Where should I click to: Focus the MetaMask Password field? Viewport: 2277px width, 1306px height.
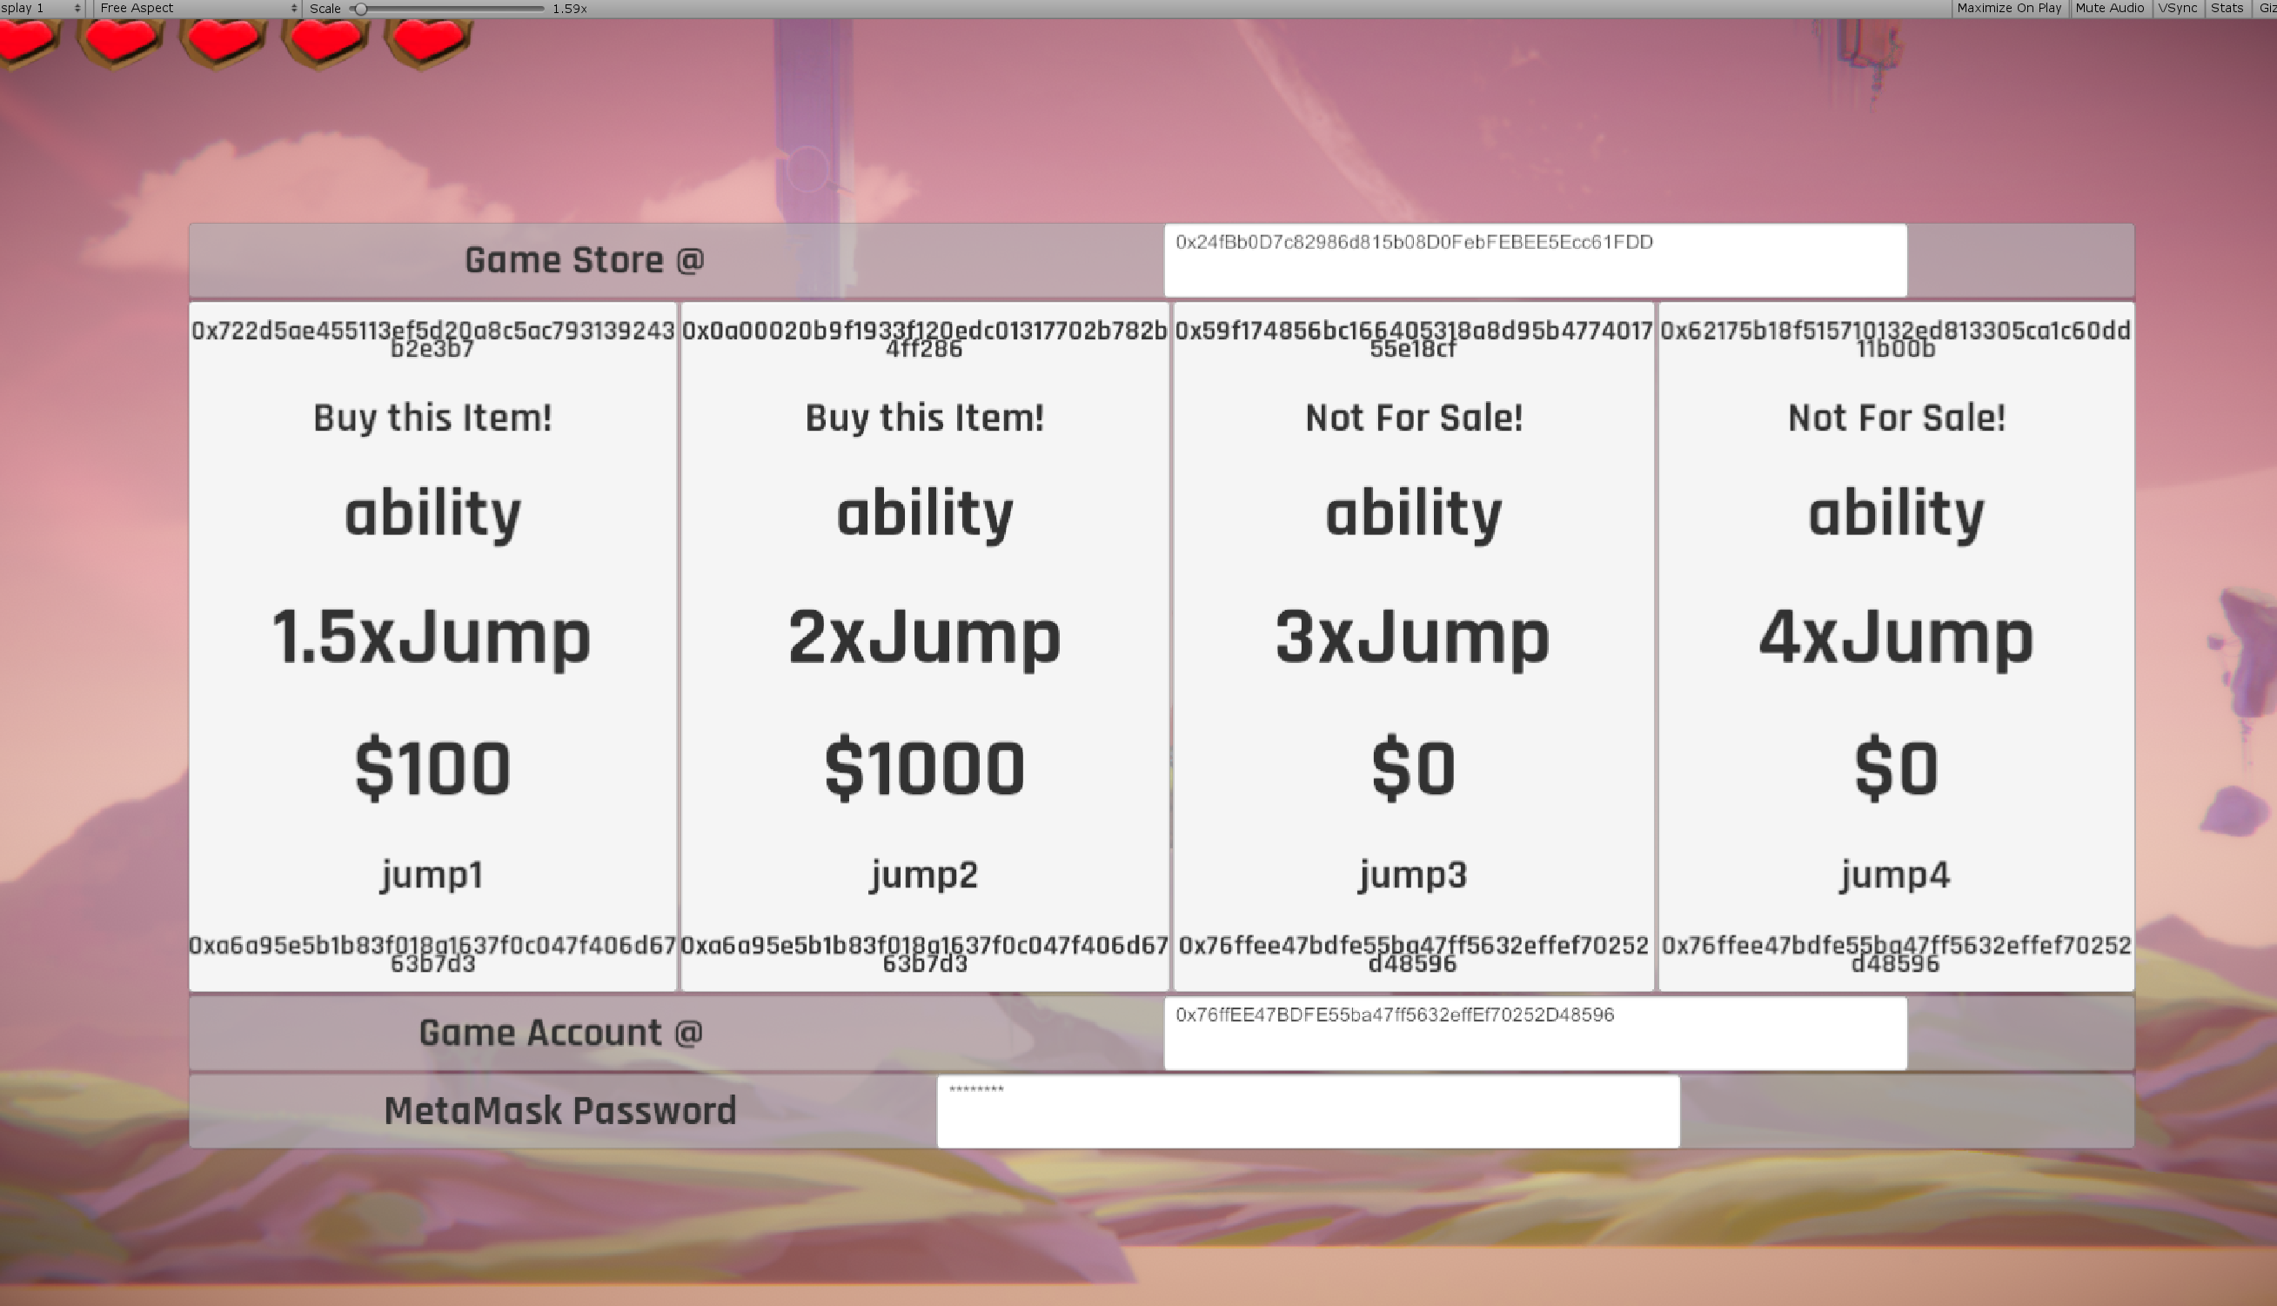click(x=1307, y=1110)
